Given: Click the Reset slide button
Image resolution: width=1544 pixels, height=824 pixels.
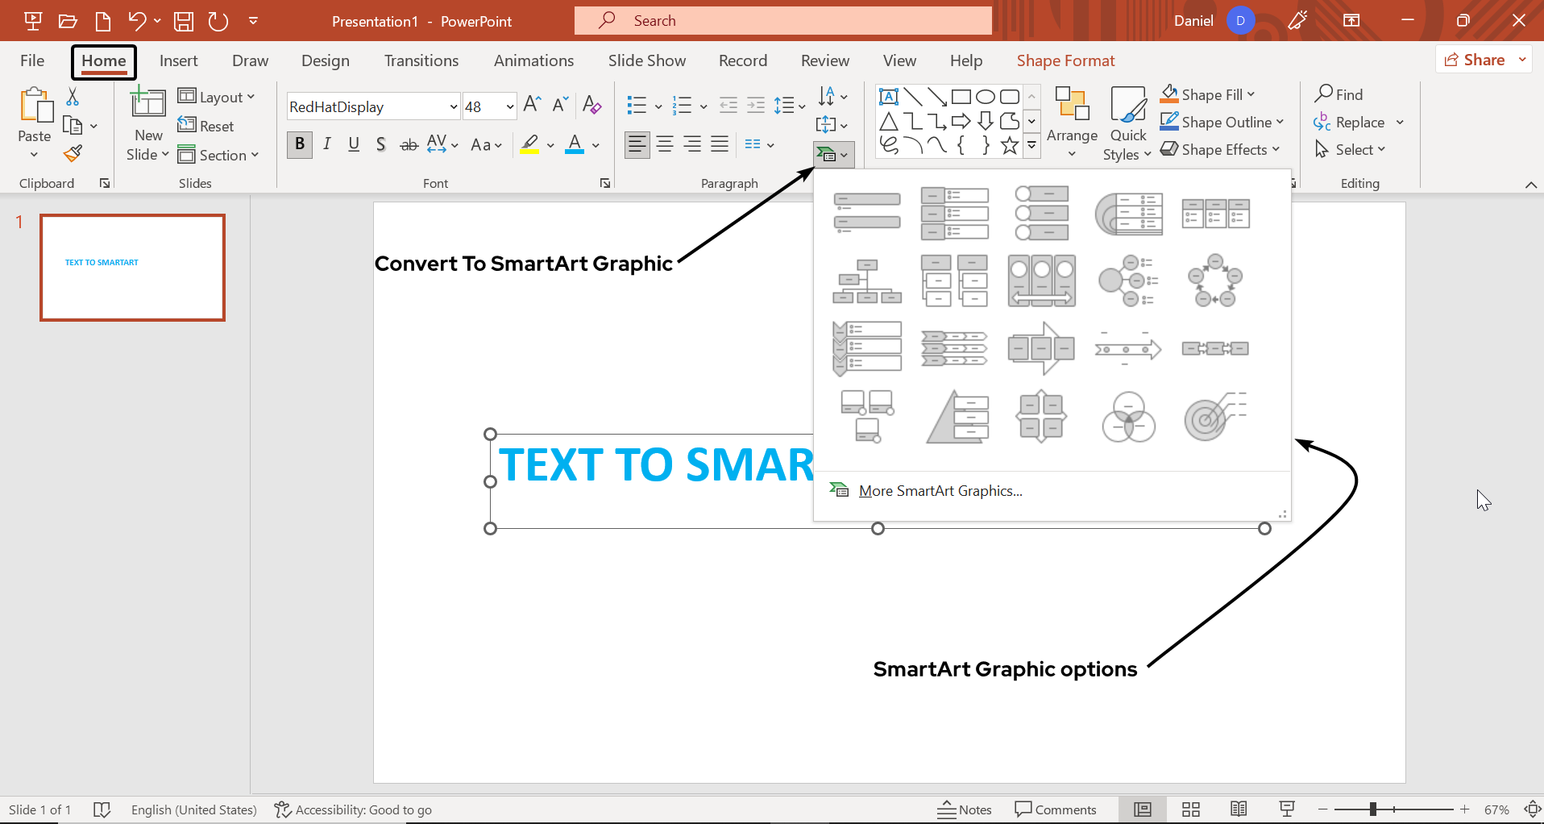Looking at the screenshot, I should (206, 126).
